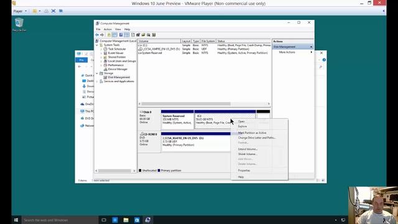Toggle the Show/Hide Action Pane icon
Viewport: 398px width, 224px height.
127,35
